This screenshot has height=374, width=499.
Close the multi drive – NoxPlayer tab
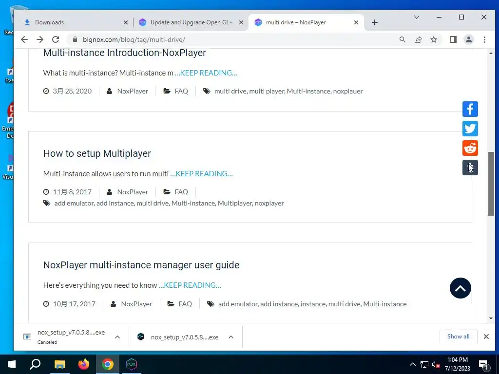pyautogui.click(x=356, y=22)
